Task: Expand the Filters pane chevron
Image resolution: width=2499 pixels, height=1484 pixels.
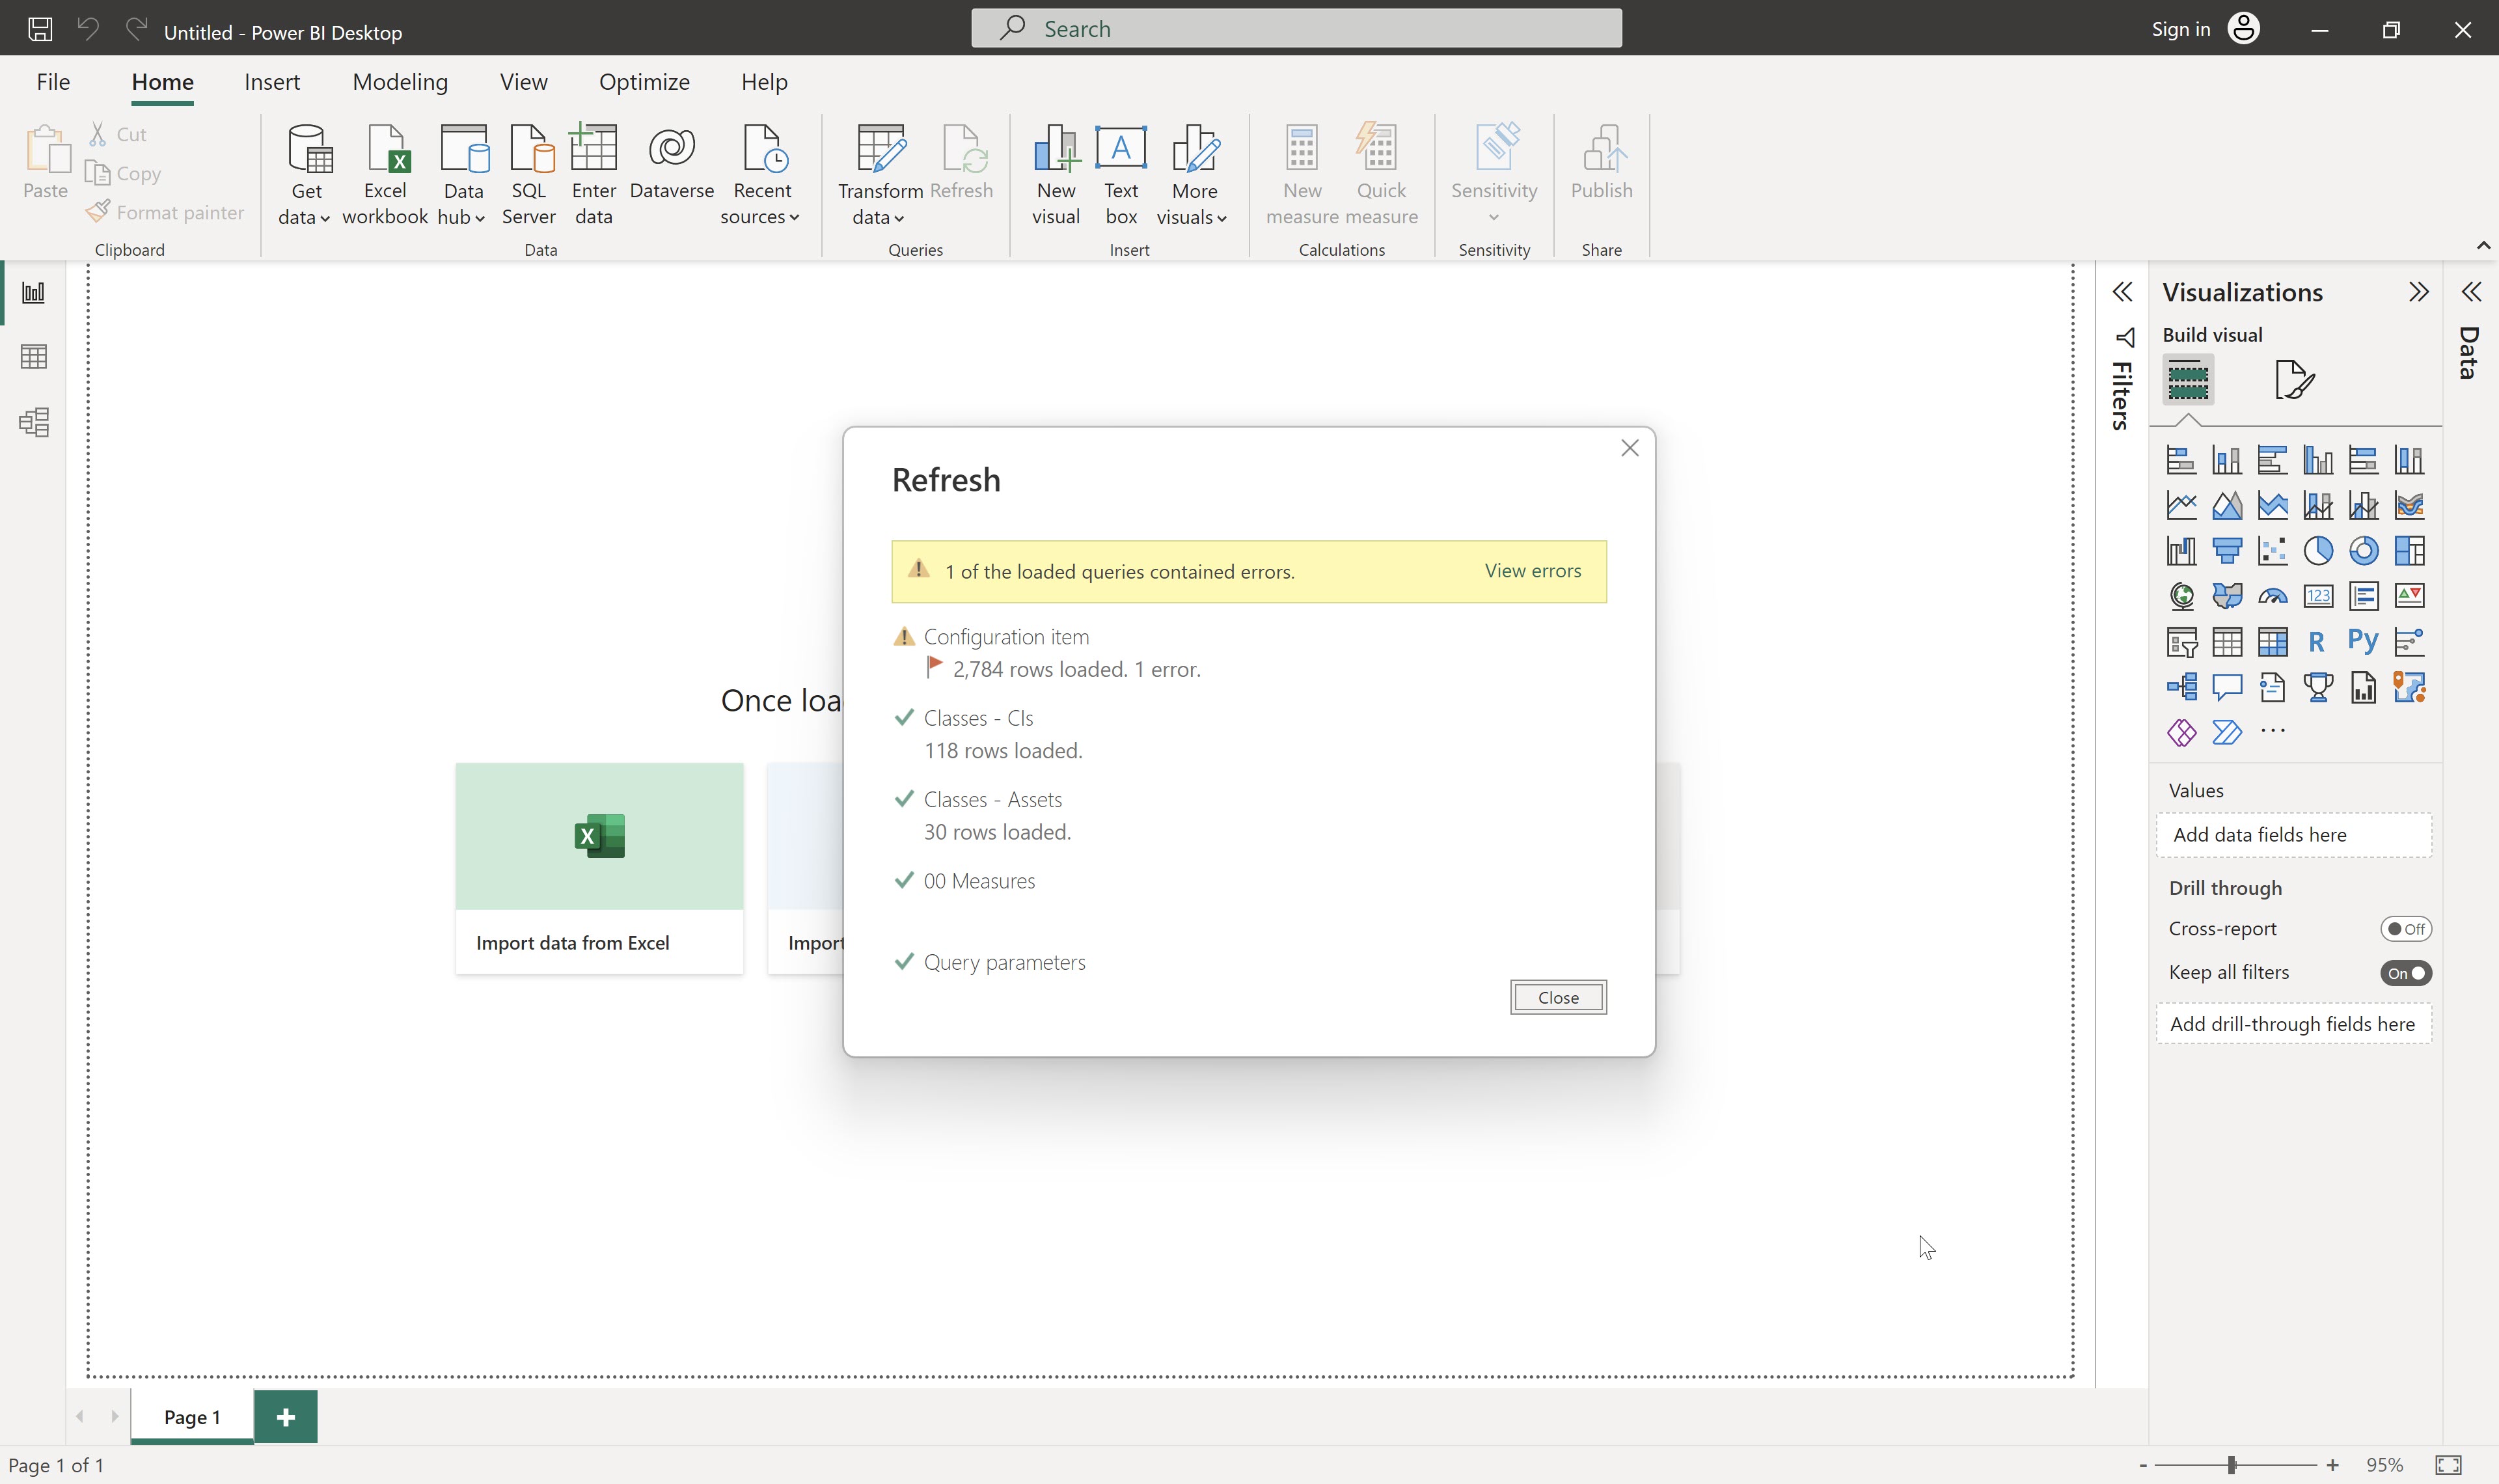Action: coord(2122,292)
